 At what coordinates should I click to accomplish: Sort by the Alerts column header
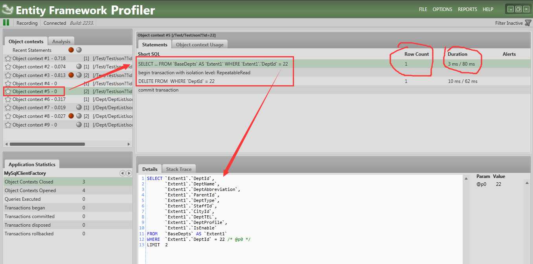point(509,54)
